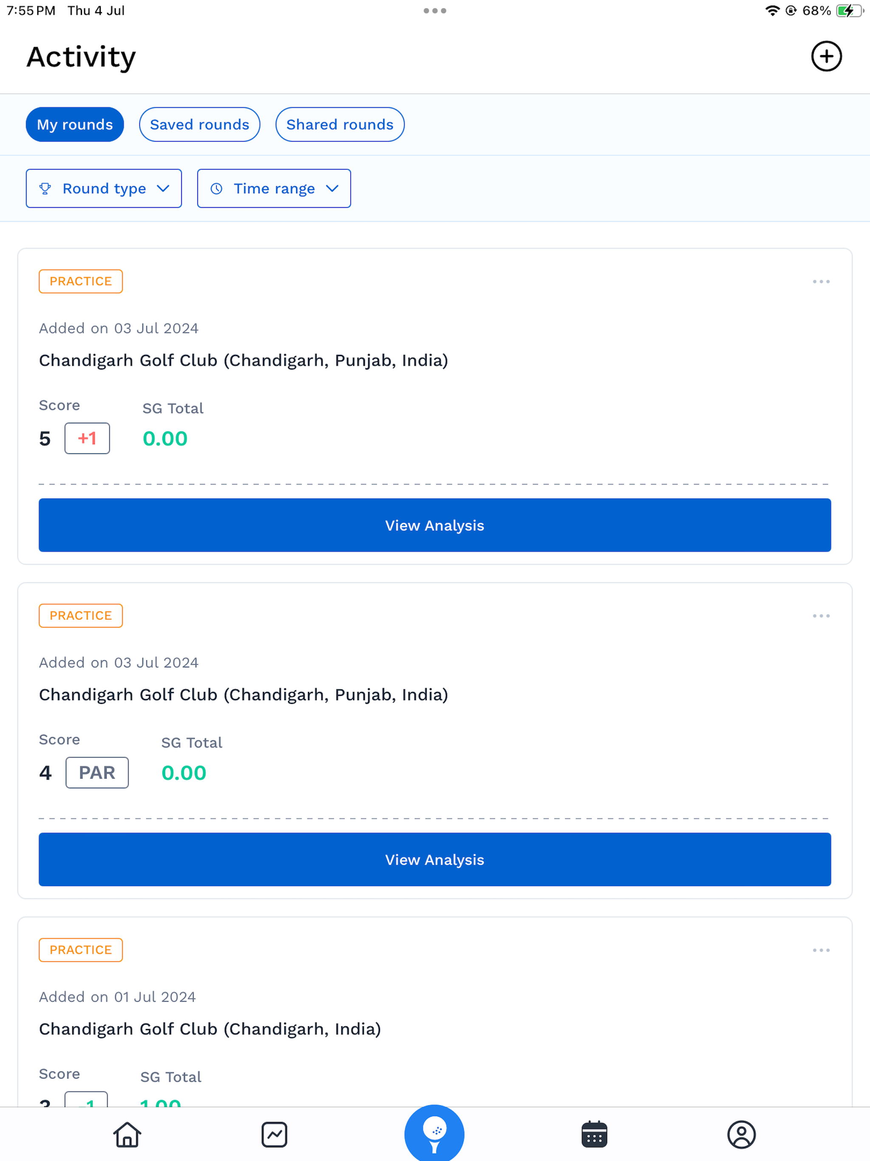Open the profile icon in bottom bar
870x1161 pixels.
(741, 1135)
